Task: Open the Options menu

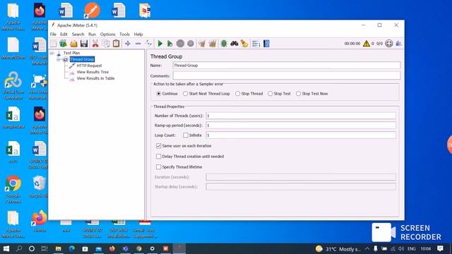Action: coord(107,35)
